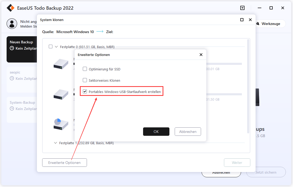Enable Sektorweises Klonen checkbox

pyautogui.click(x=85, y=80)
